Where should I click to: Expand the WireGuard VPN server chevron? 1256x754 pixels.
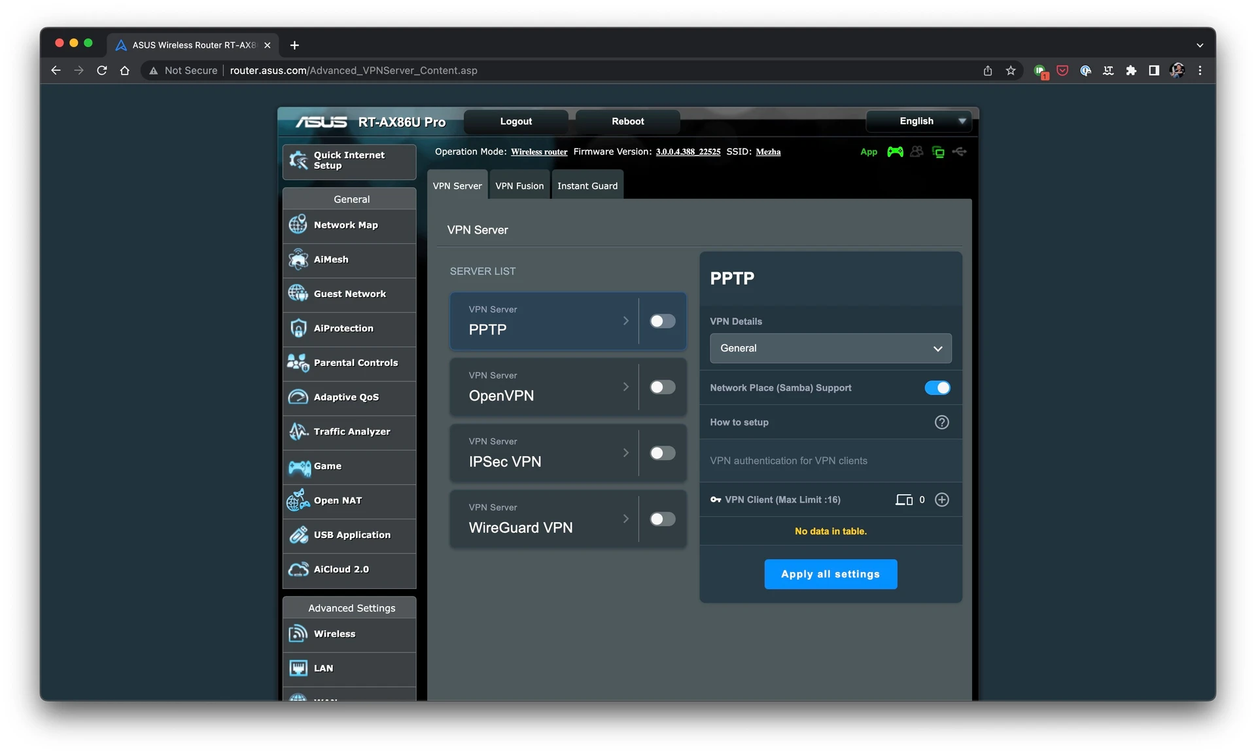[x=626, y=519]
